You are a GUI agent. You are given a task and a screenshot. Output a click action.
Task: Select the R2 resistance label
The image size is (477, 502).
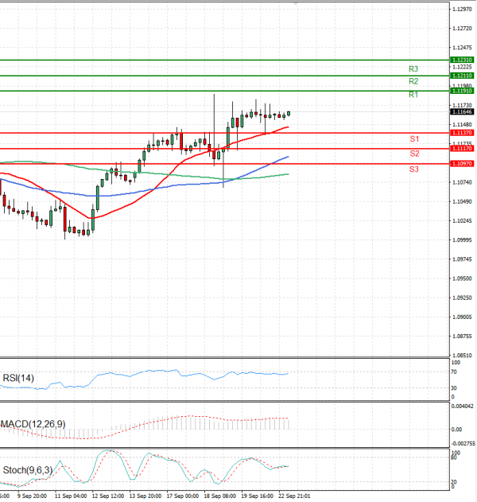point(413,81)
